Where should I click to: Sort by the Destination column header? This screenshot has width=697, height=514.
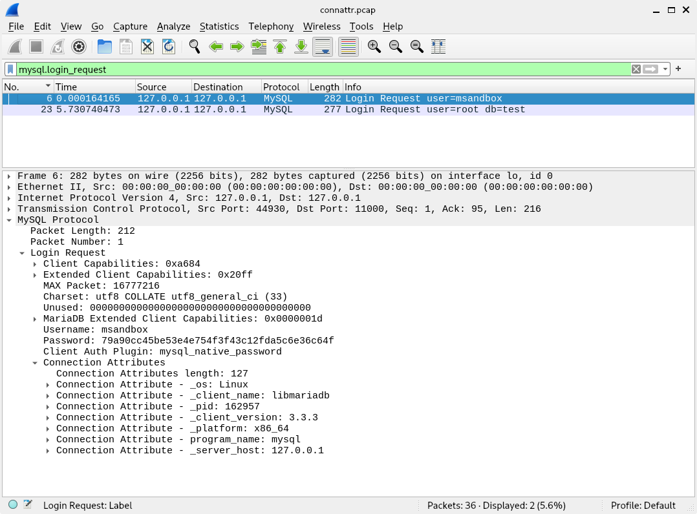click(226, 87)
